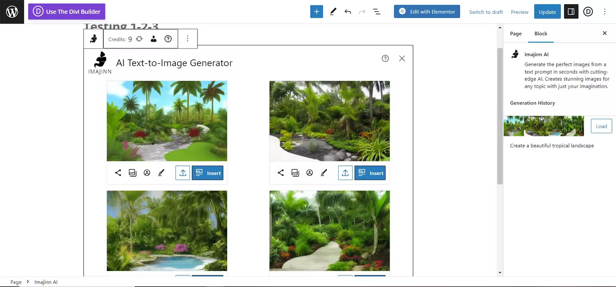616x287 pixels.
Task: Share the first generated image
Action: [x=118, y=173]
